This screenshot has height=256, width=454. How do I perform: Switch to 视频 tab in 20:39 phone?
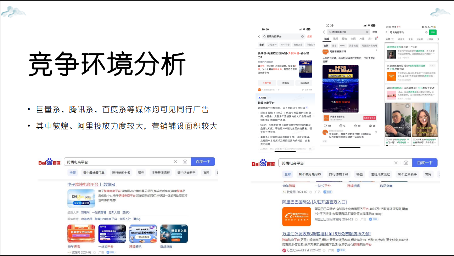tap(335, 39)
